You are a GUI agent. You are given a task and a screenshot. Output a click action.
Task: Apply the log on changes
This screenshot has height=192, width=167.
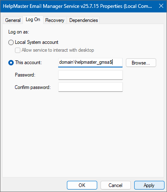pyautogui.click(x=149, y=185)
